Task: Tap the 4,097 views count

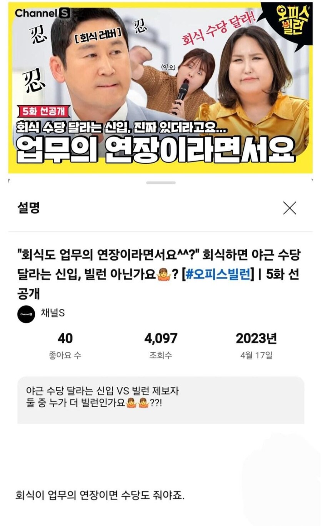Action: tap(161, 339)
